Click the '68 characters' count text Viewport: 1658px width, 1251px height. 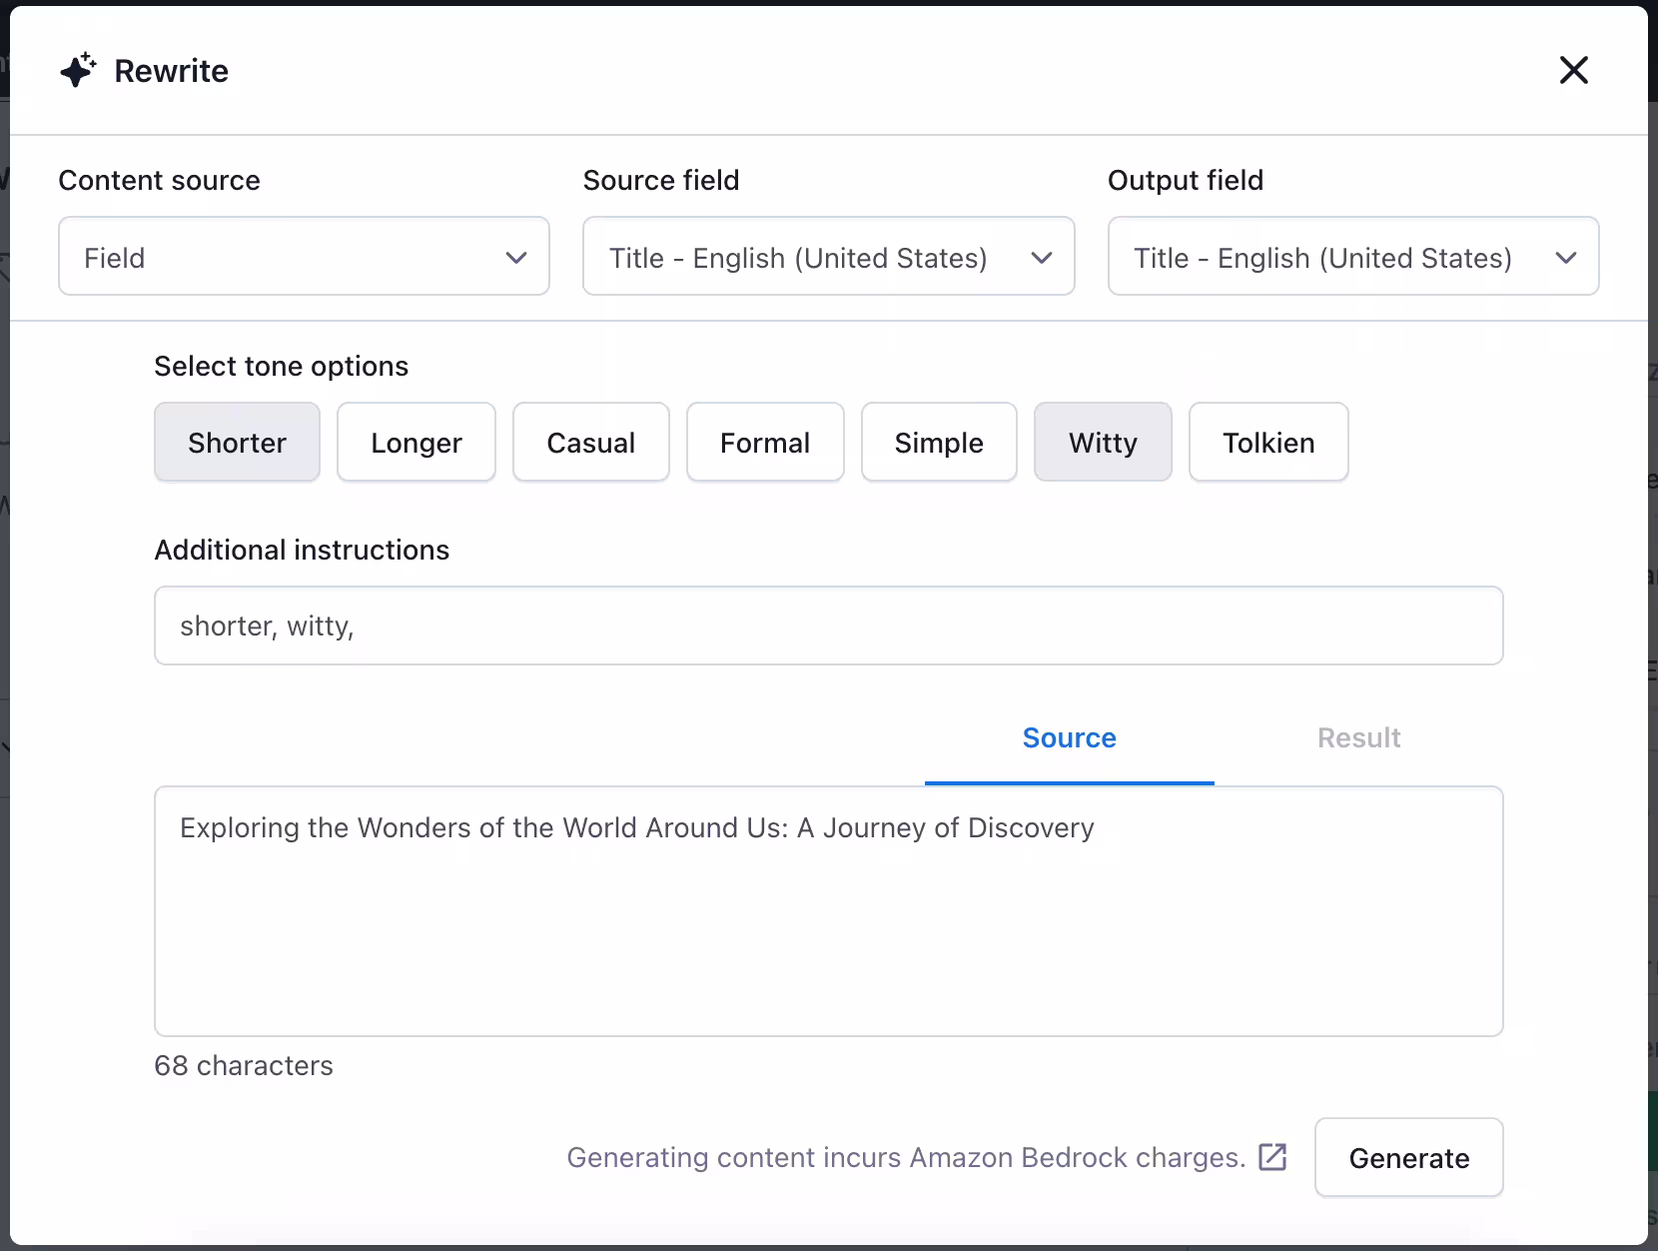point(244,1065)
